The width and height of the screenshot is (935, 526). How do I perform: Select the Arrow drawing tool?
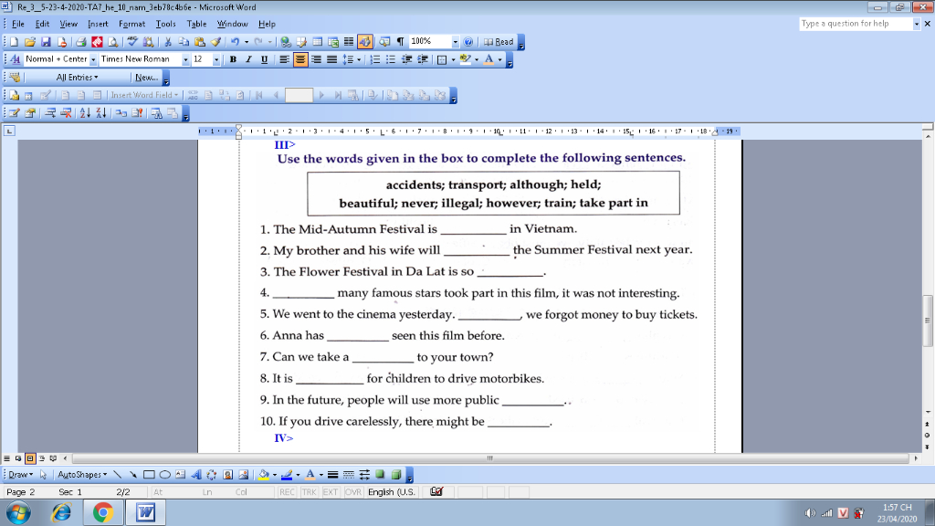pos(133,475)
